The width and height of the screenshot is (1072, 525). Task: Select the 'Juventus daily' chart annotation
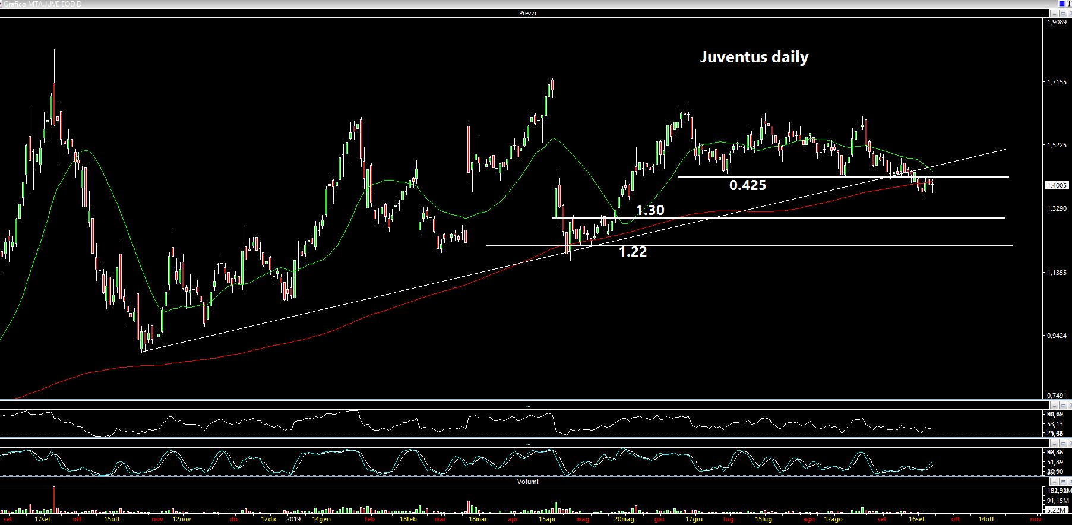[x=754, y=57]
